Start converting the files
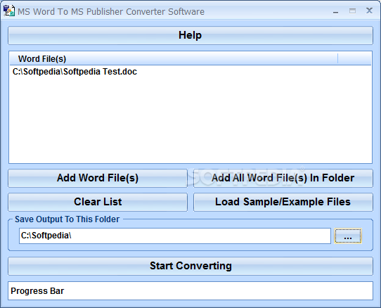 pos(190,267)
